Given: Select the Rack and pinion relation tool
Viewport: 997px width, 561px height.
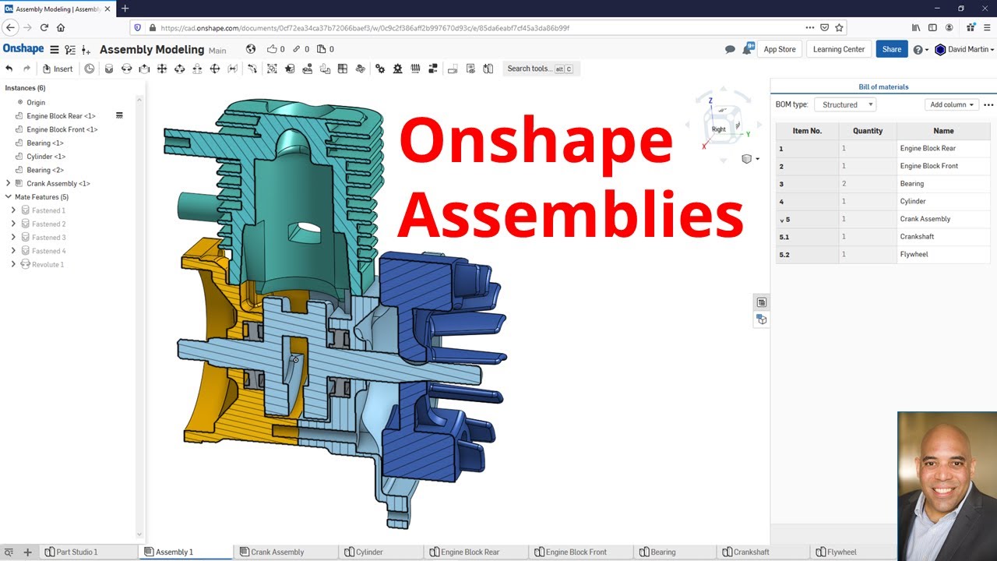Looking at the screenshot, I should (x=398, y=69).
